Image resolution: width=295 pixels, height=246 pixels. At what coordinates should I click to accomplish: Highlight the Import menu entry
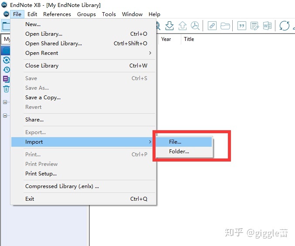point(84,142)
